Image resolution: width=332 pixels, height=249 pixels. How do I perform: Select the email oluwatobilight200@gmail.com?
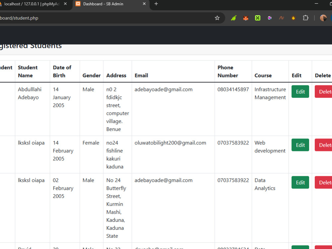[x=170, y=143]
